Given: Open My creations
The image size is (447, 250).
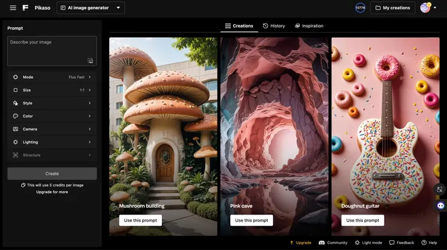Looking at the screenshot, I should (393, 8).
